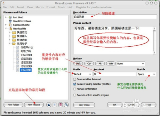Click folder icon of 常用句子
Screen dimensions: 160x116
point(14,43)
